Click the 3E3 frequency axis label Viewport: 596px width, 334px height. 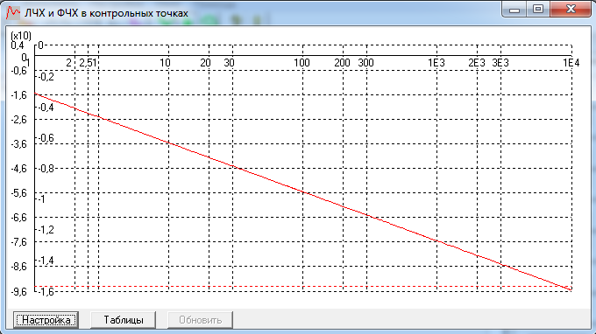[x=500, y=63]
